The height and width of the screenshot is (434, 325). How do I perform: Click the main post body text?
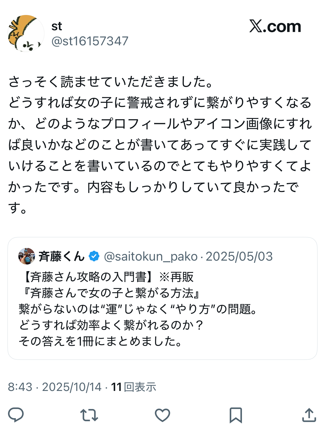click(160, 144)
